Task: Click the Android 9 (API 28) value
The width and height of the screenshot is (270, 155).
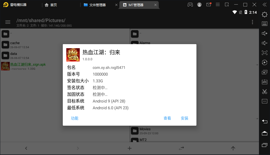Action: pyautogui.click(x=109, y=101)
